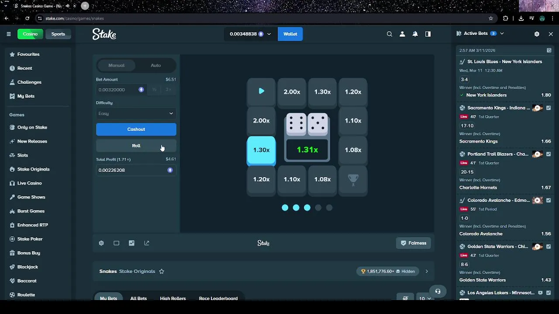Switch to Race Leaderboard tab
The image size is (559, 314).
218,298
